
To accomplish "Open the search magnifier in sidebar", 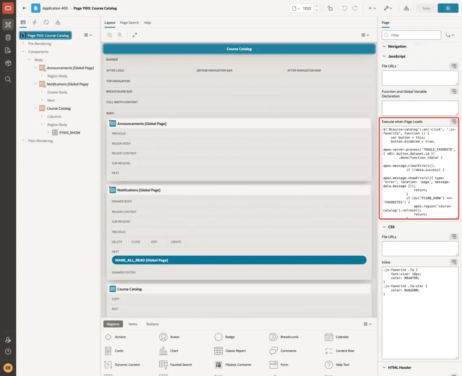I will coord(8,79).
